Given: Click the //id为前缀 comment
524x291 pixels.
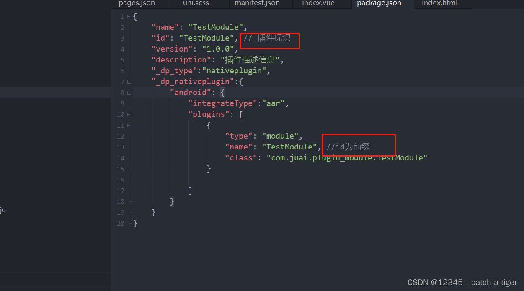Looking at the screenshot, I should click(x=348, y=147).
